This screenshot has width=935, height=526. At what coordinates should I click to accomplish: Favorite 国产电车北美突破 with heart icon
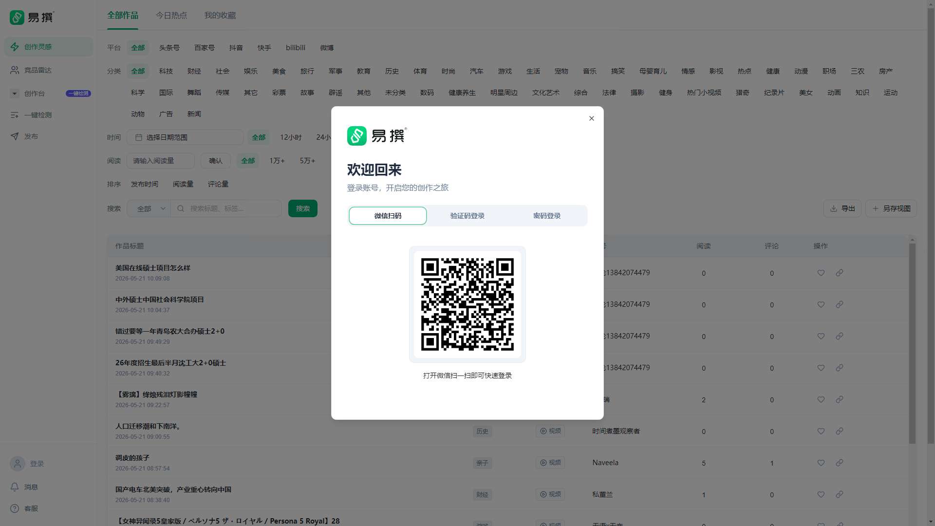pyautogui.click(x=821, y=494)
